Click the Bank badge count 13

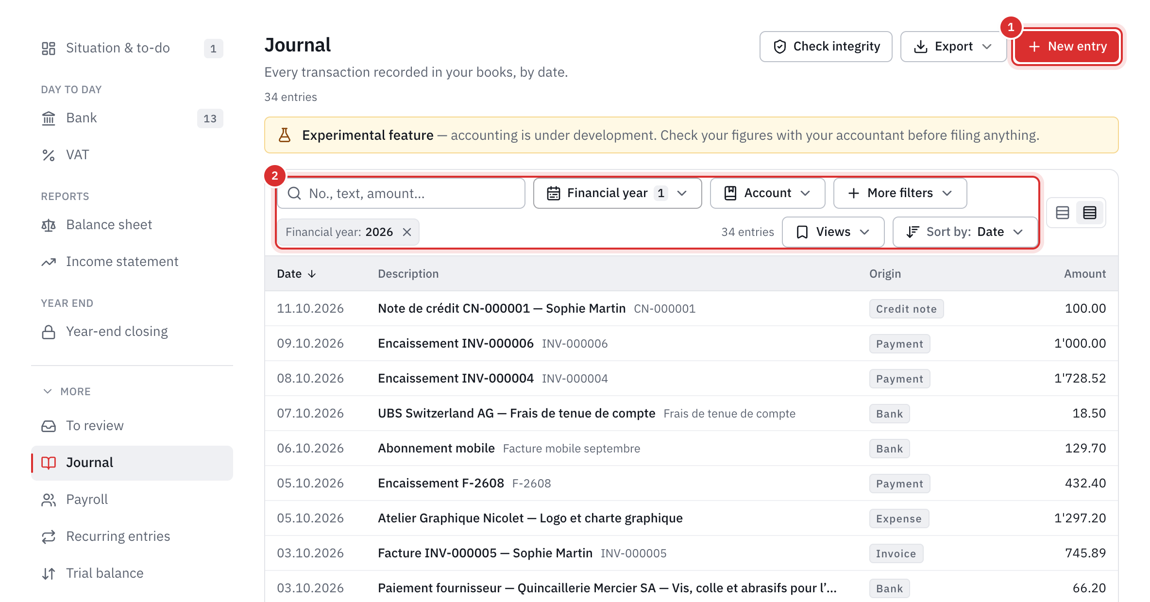click(210, 118)
